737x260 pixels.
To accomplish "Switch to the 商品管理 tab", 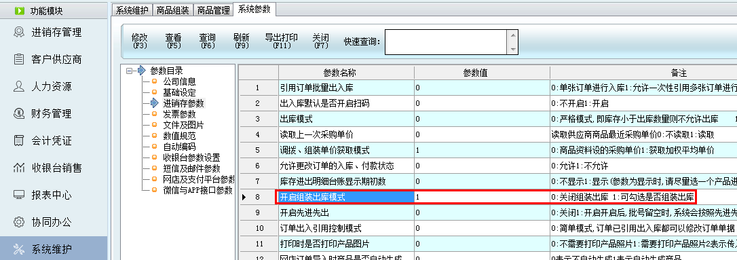I will pyautogui.click(x=213, y=10).
